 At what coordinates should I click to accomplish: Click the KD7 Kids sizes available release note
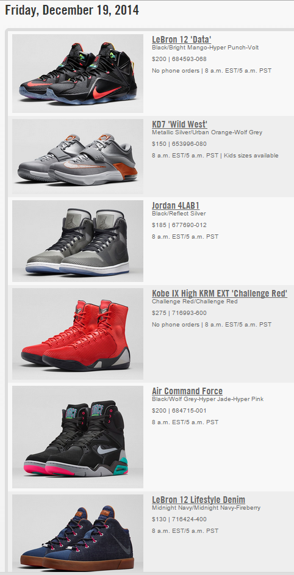click(x=251, y=156)
